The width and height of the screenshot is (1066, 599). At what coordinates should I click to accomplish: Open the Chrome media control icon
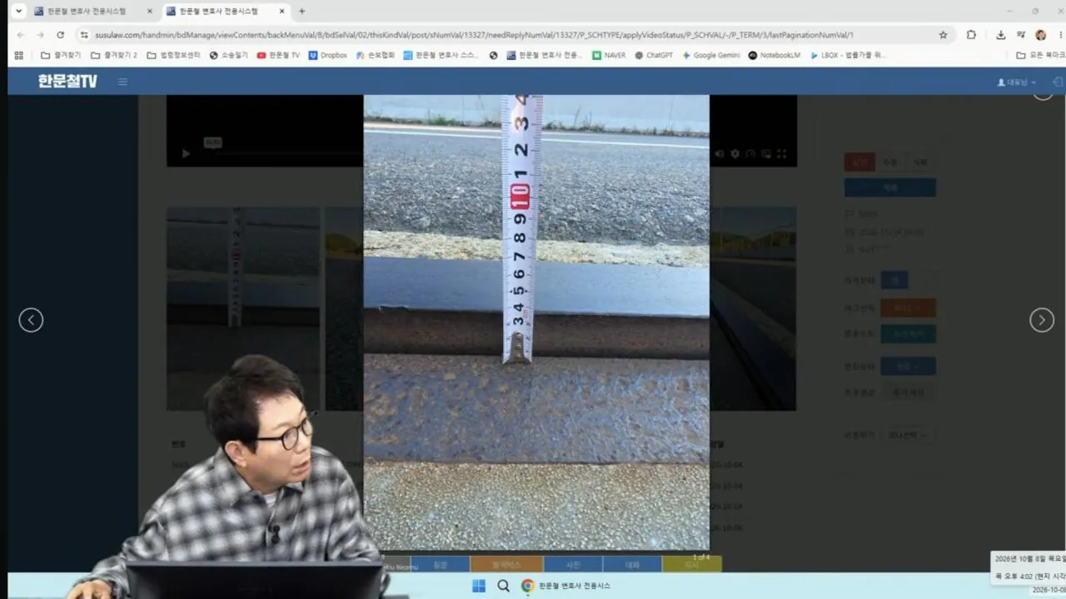click(x=1021, y=35)
